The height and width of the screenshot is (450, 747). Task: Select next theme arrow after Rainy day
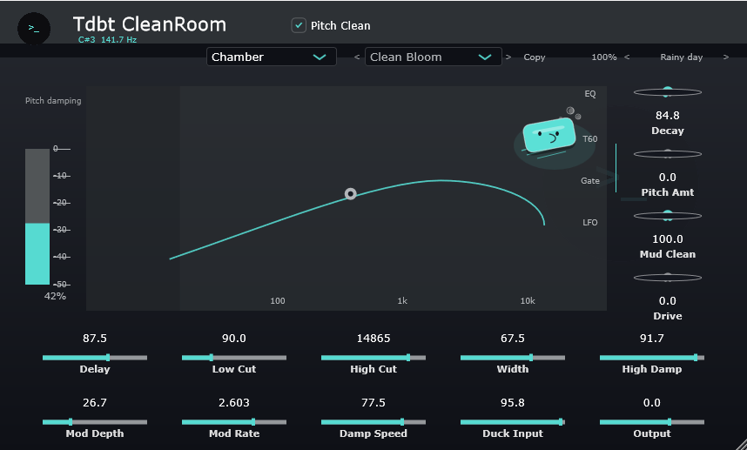[726, 57]
